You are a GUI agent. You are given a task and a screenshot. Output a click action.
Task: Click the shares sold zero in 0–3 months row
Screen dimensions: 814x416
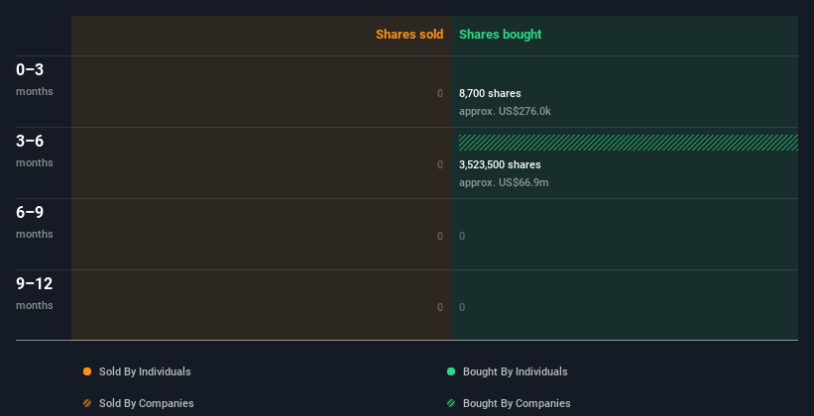click(x=440, y=93)
